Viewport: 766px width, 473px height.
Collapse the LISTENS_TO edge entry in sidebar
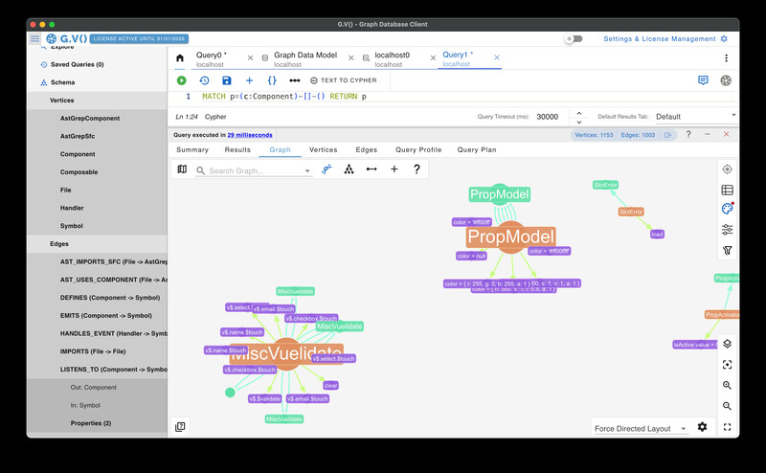click(98, 370)
